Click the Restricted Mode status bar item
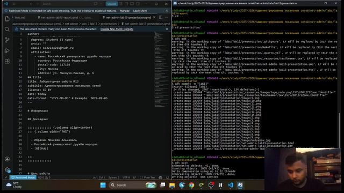The image size is (344, 193). (23, 177)
